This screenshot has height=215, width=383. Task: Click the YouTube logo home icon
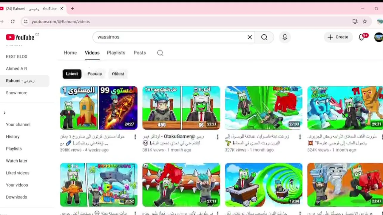[20, 37]
